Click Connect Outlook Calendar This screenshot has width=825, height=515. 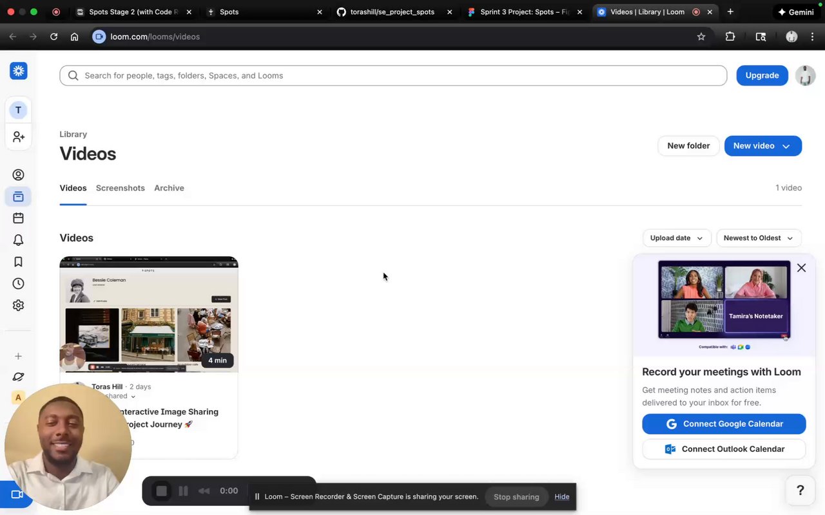pyautogui.click(x=724, y=449)
